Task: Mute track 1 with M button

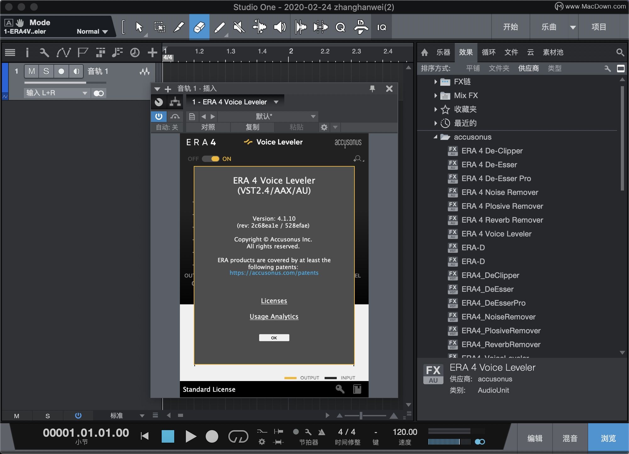Action: coord(31,71)
